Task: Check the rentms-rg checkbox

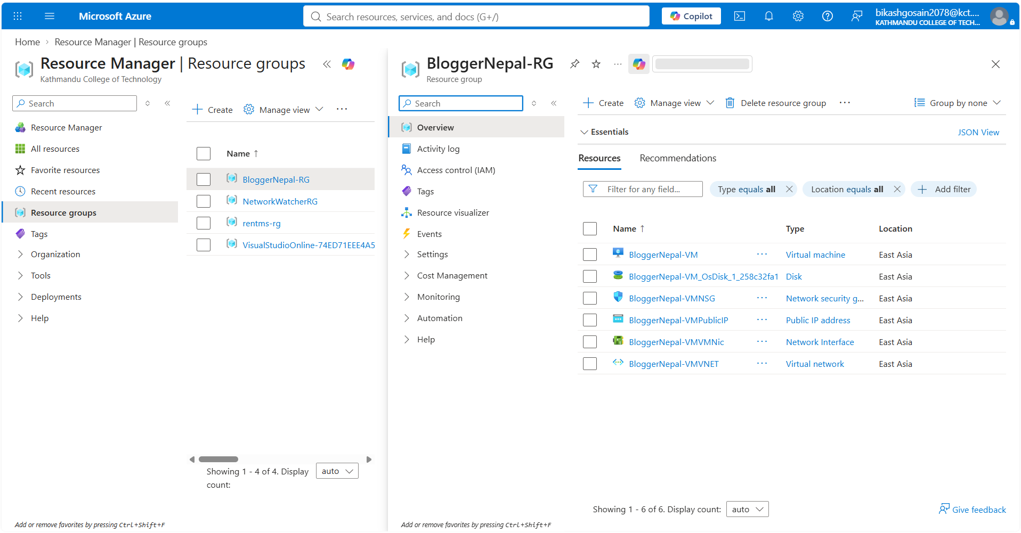Action: click(204, 223)
